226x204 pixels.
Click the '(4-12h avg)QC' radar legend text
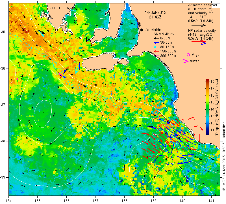[200, 35]
